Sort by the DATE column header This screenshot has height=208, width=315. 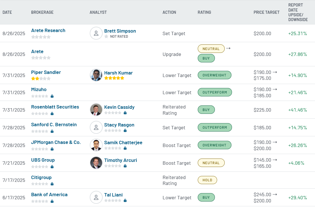tap(7, 12)
